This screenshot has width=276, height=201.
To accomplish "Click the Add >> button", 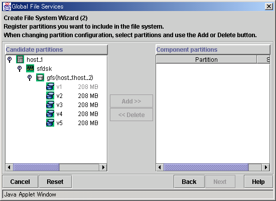I will pyautogui.click(x=131, y=101).
